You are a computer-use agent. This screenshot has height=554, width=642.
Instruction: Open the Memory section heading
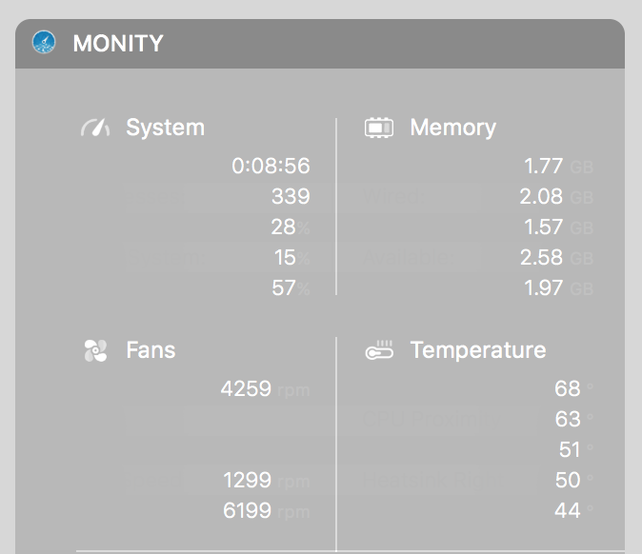point(453,128)
